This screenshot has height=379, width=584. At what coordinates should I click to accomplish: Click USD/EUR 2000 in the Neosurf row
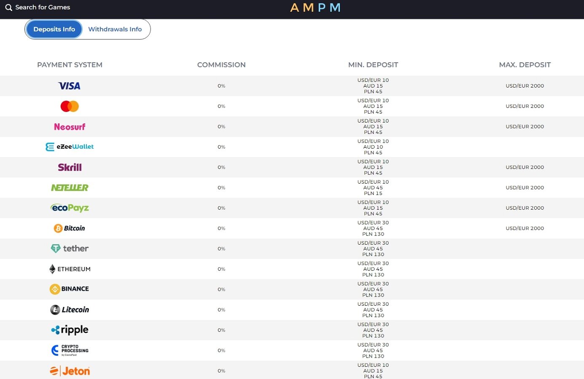(525, 126)
